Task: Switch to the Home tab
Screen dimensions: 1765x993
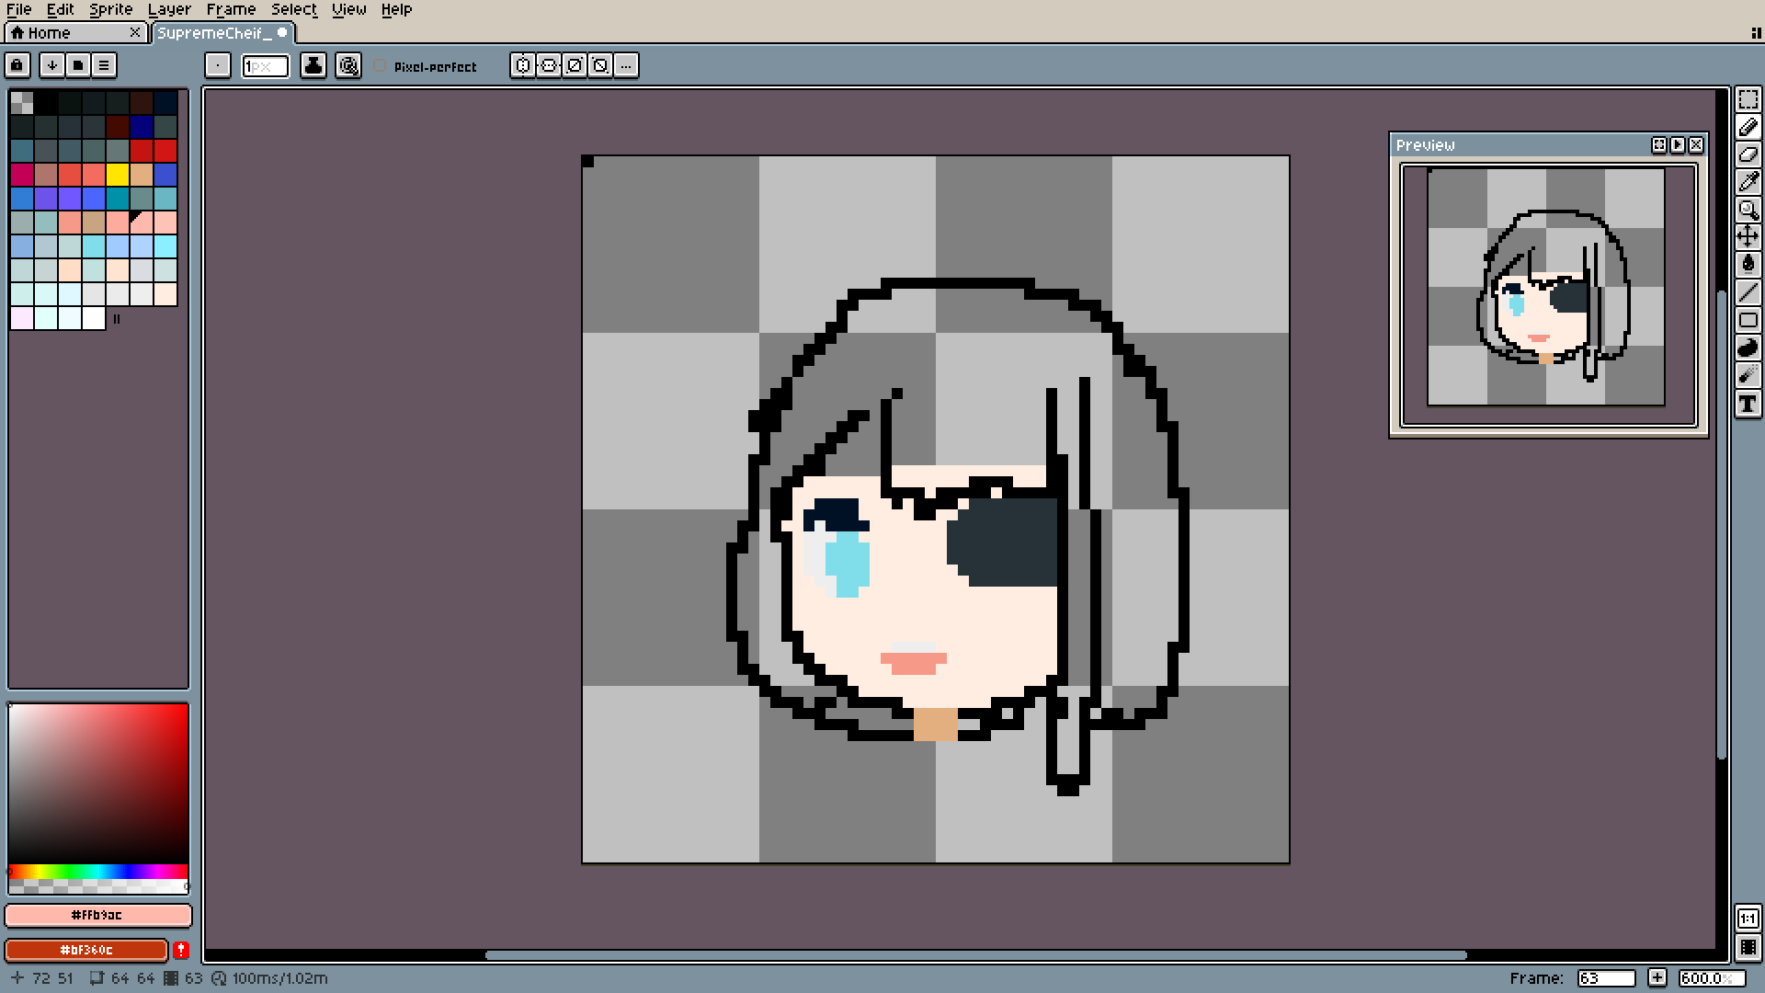Action: [49, 33]
